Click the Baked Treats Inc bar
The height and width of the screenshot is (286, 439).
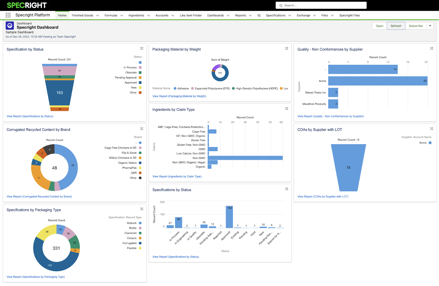333,92
